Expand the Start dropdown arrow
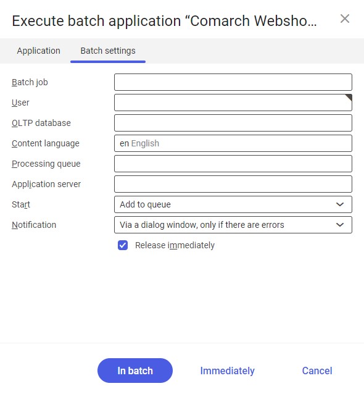The width and height of the screenshot is (364, 394). [340, 204]
